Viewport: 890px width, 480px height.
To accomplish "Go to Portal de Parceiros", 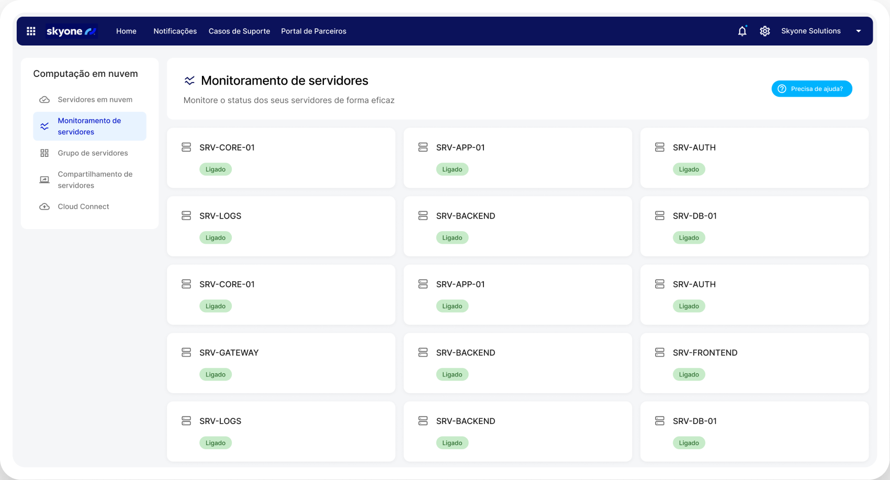I will [x=313, y=31].
